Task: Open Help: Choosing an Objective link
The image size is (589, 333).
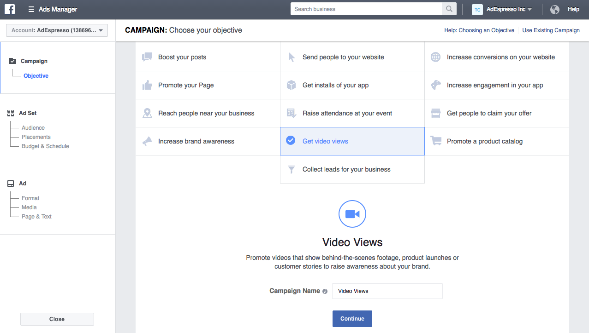Action: 479,30
